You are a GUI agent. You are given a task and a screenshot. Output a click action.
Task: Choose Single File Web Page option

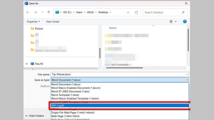120,113
